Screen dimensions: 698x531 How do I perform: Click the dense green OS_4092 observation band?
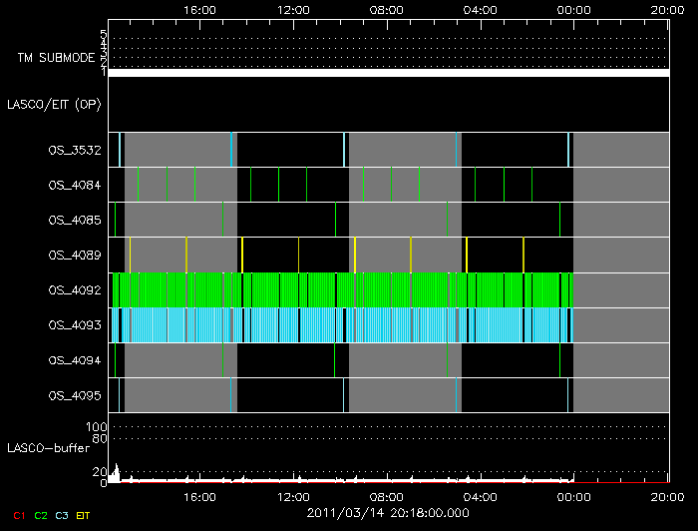(339, 290)
